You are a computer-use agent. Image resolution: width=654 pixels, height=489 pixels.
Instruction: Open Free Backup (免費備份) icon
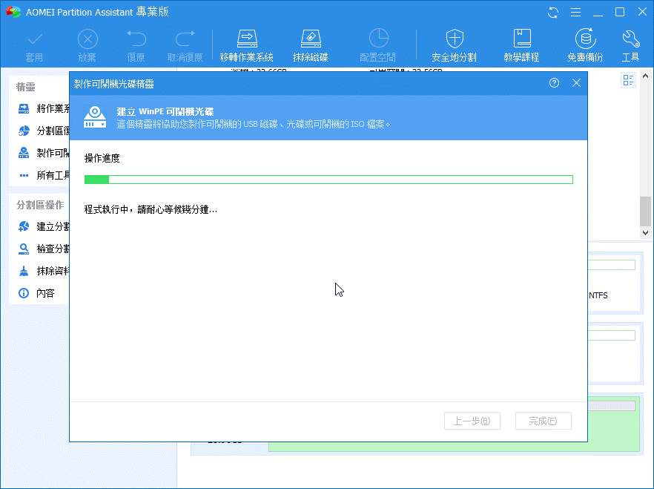click(585, 45)
